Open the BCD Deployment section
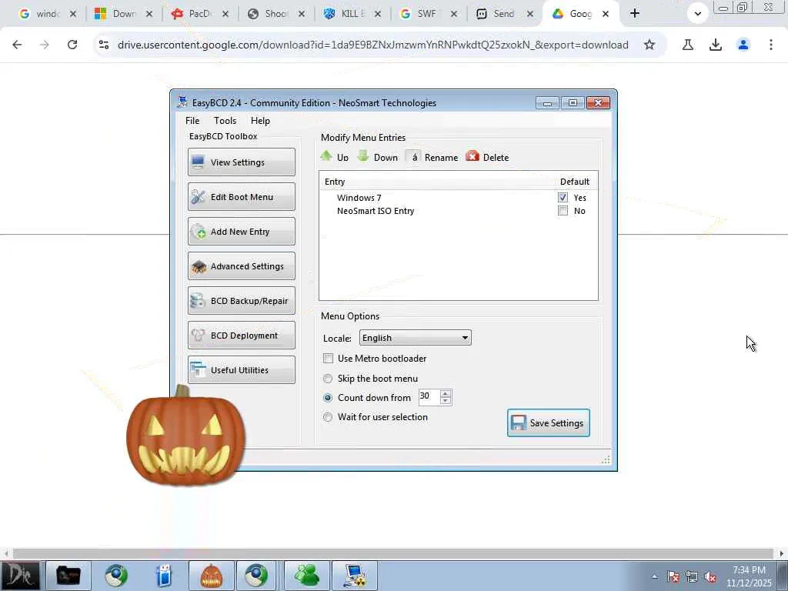The image size is (788, 591). [241, 336]
